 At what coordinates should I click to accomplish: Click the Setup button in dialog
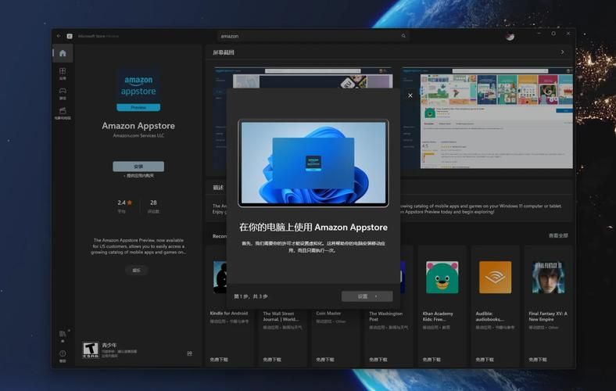[367, 296]
